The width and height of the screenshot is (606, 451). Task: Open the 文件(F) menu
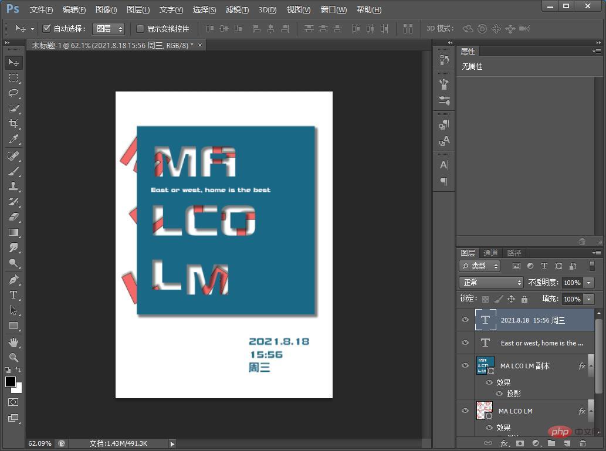(41, 9)
